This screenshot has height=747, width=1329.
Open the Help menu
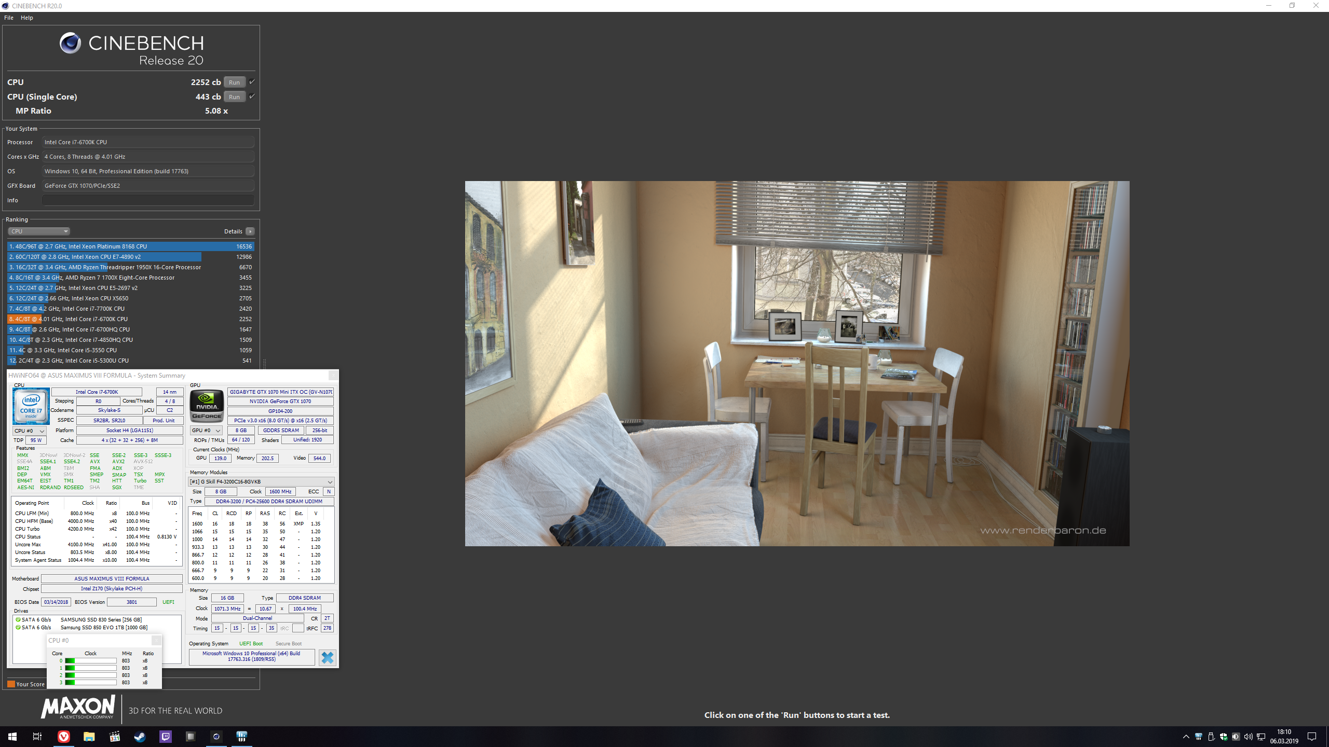coord(27,18)
